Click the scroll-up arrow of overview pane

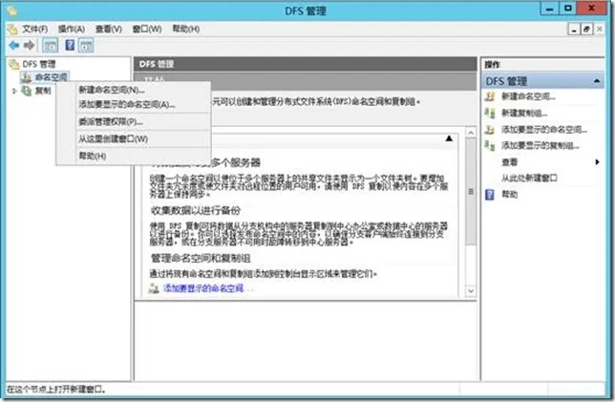[471, 133]
